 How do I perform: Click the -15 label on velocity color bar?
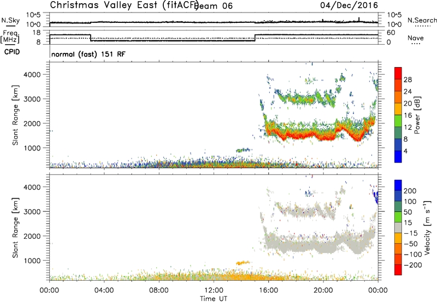[x=410, y=233]
